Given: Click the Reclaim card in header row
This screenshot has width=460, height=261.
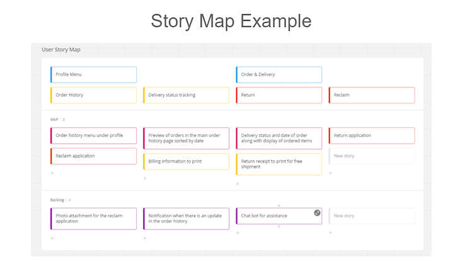Looking at the screenshot, I should tap(371, 95).
